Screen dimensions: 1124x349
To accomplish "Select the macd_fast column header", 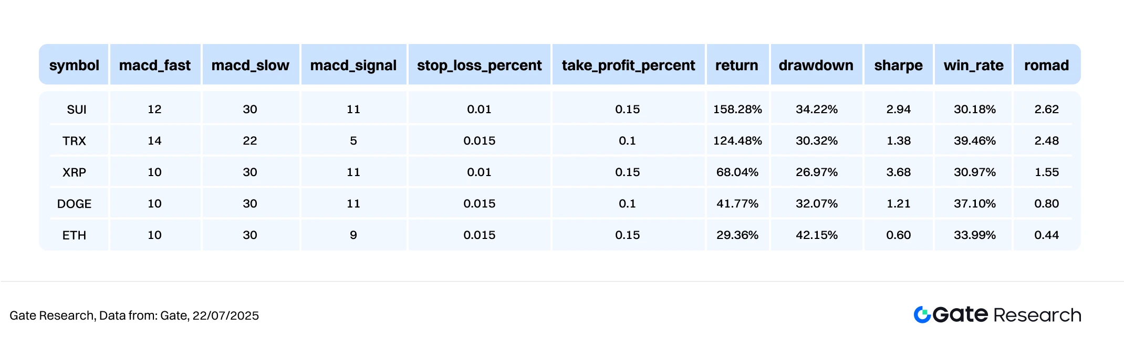I will click(x=155, y=65).
